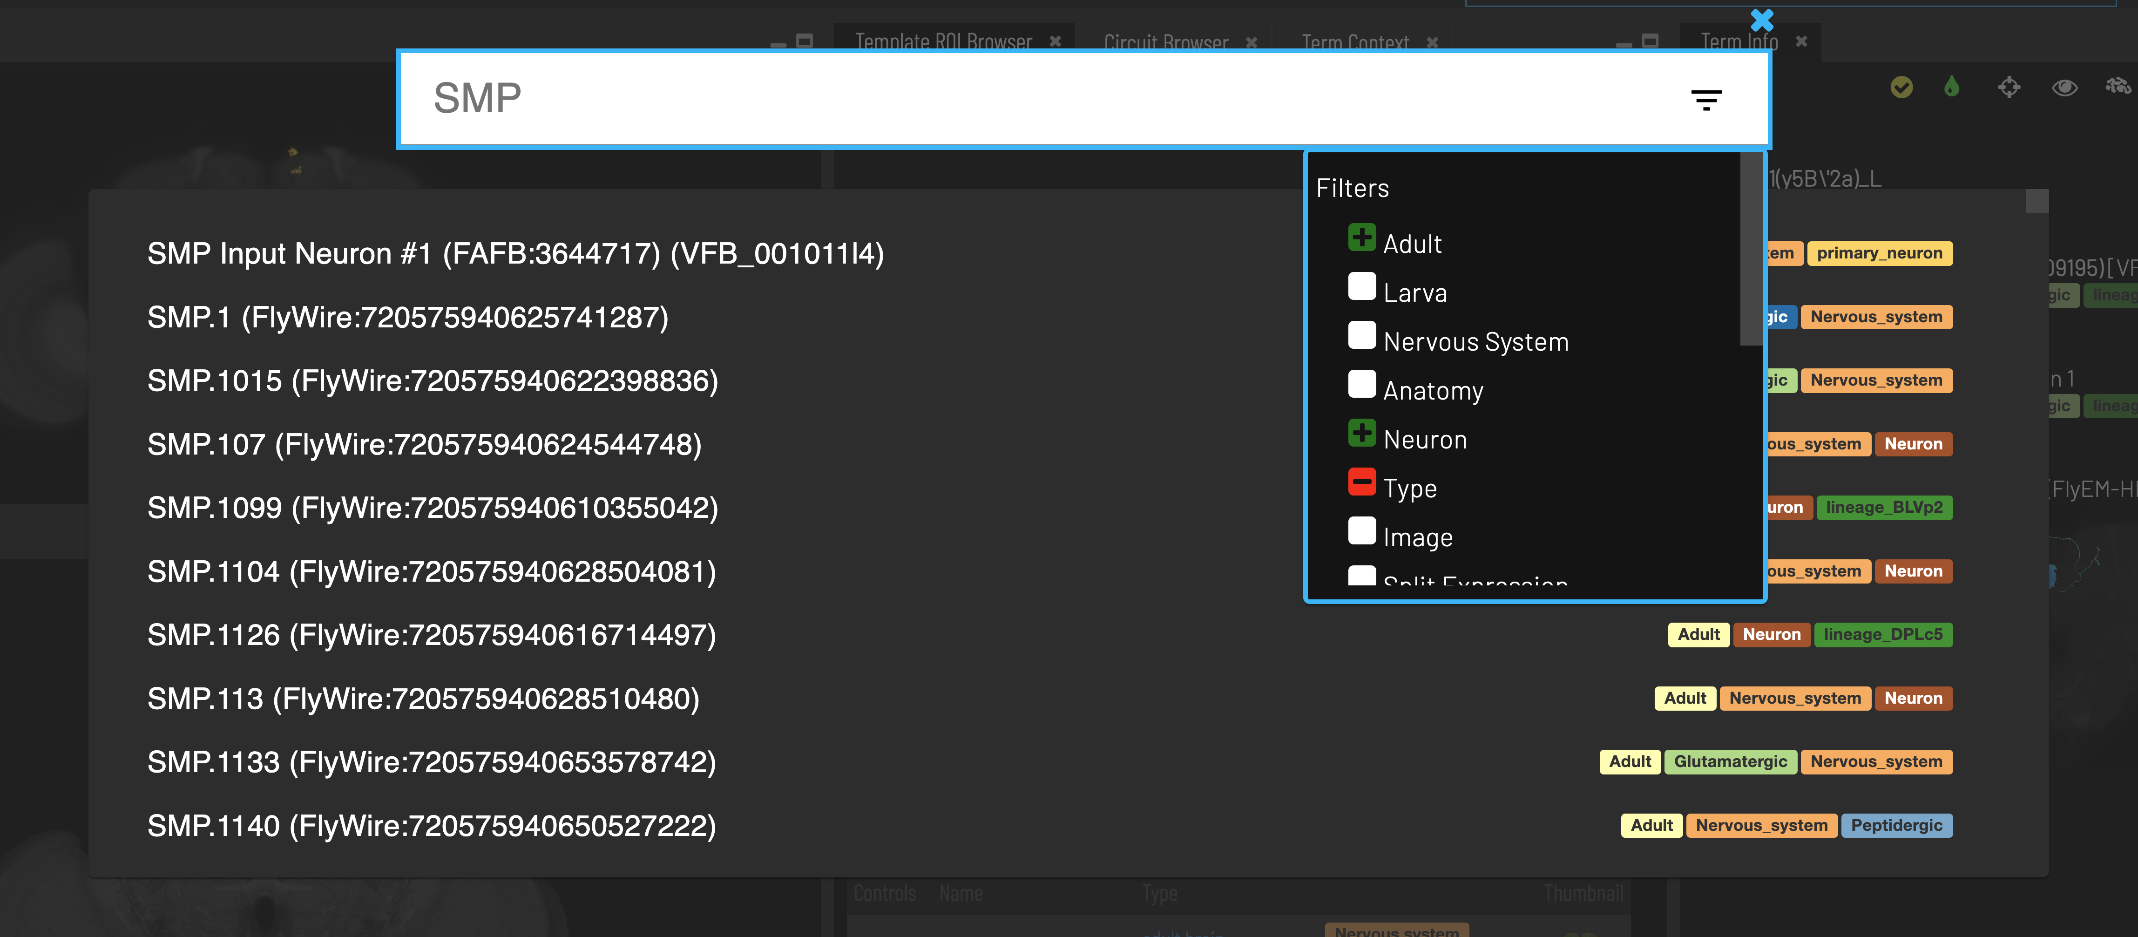
Task: Enable the Larva filter checkbox
Action: click(x=1362, y=285)
